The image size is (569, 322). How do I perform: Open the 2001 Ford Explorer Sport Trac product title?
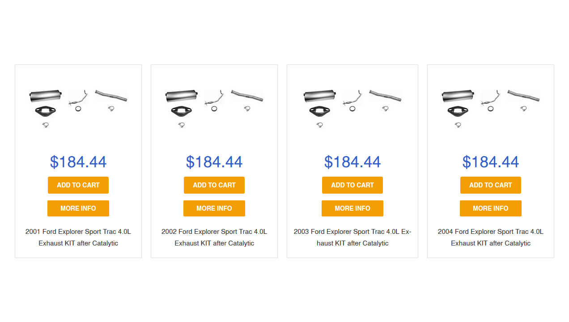78,237
